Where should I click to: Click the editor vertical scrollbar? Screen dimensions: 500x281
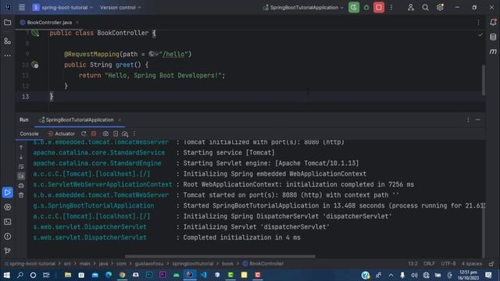click(x=484, y=80)
